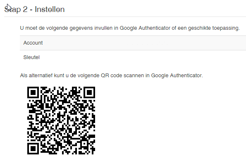246x161 pixels.
Task: Click the word "Instellen" in the heading
Action: 50,9
